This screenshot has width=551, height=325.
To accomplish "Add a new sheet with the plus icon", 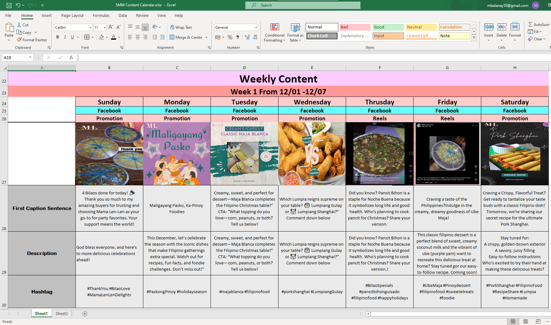I will tap(85, 314).
